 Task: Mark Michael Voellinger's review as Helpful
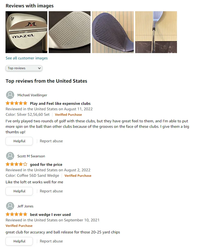point(19,141)
